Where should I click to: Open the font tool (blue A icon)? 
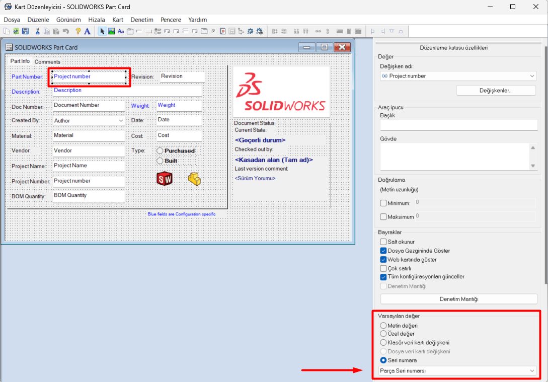click(88, 31)
